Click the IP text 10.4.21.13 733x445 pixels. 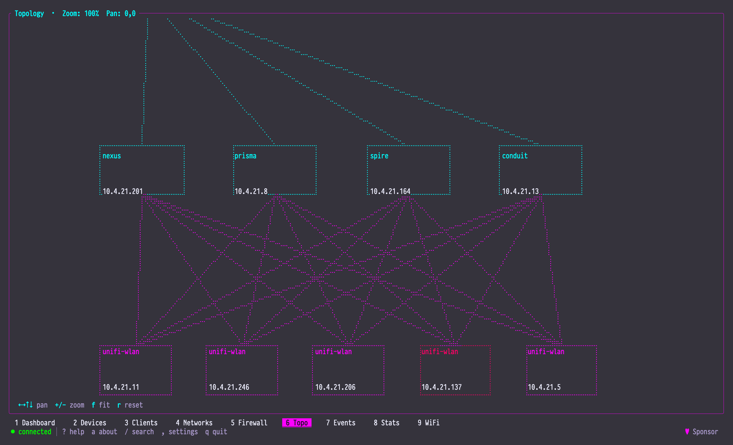pos(520,191)
